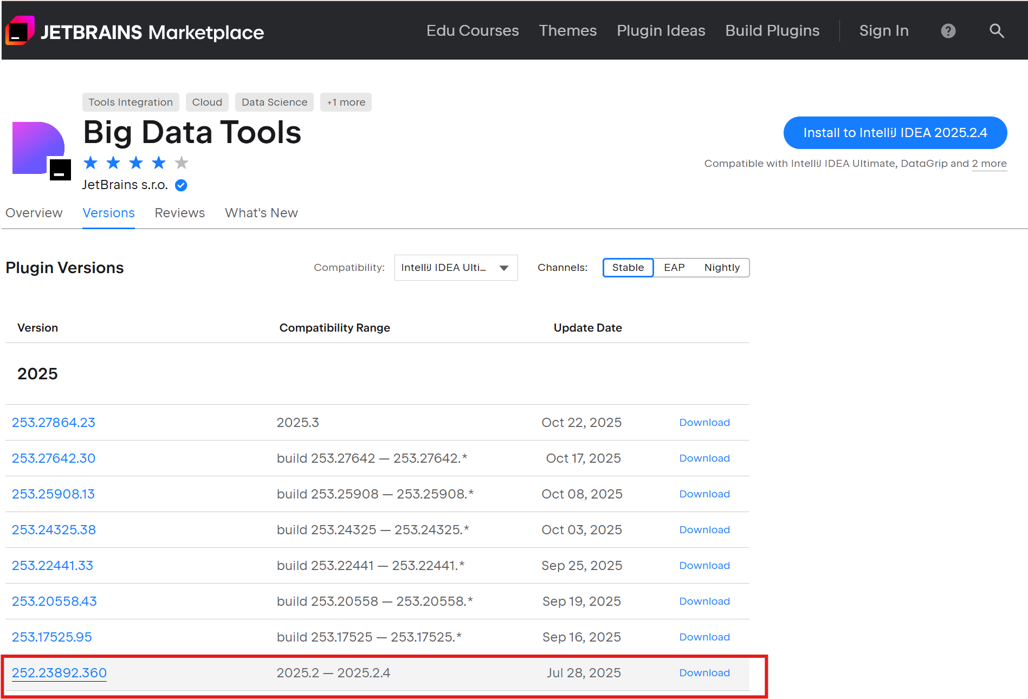Open version 253.27864.23
This screenshot has width=1028, height=699.
point(54,423)
